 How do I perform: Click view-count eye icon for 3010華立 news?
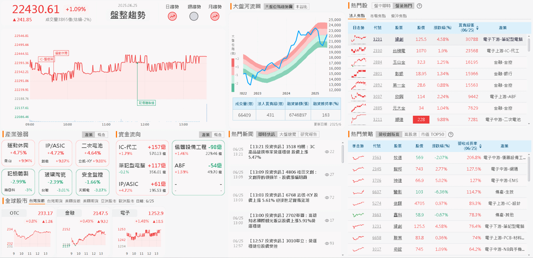[327, 243]
